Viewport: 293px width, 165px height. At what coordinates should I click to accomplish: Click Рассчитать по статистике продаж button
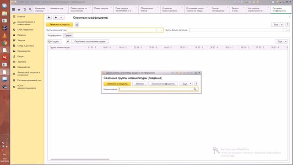pos(90,41)
